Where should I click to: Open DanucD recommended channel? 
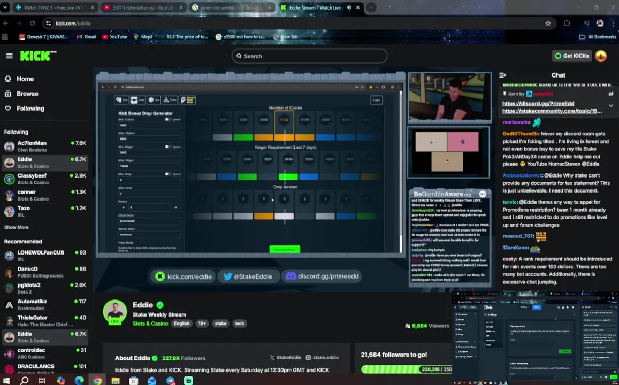click(x=45, y=272)
